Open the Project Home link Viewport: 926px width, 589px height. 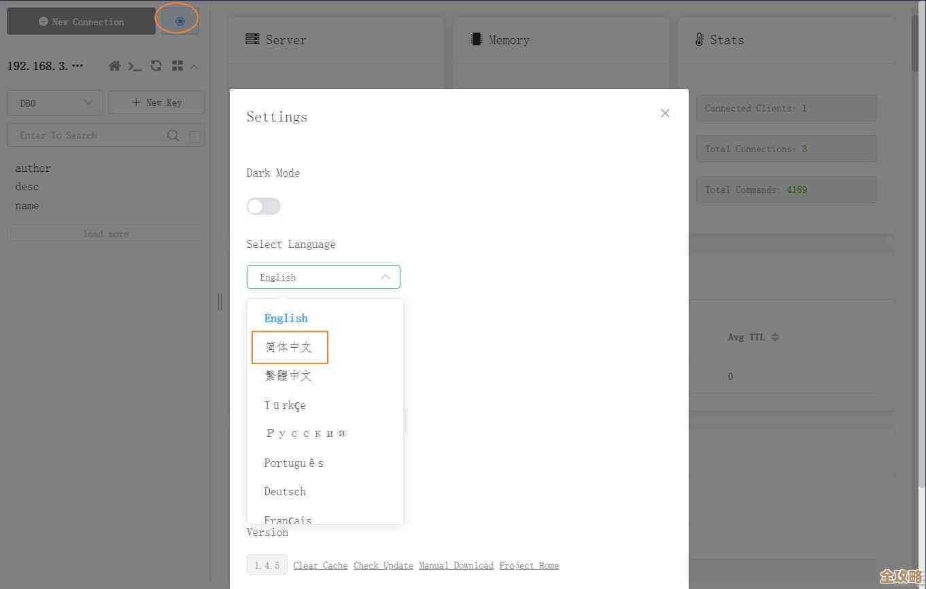tap(529, 565)
